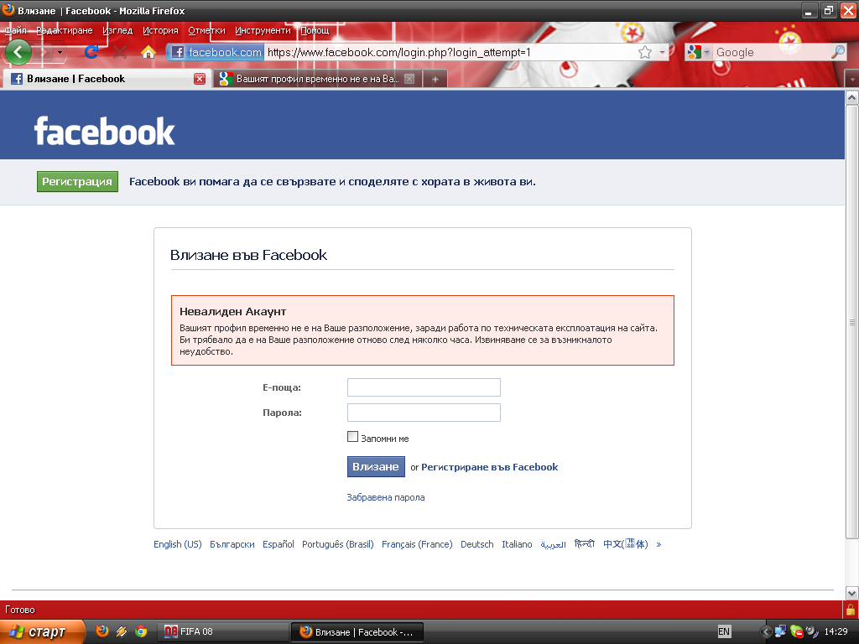859x644 pixels.
Task: Choose English (US) language link
Action: 178,544
